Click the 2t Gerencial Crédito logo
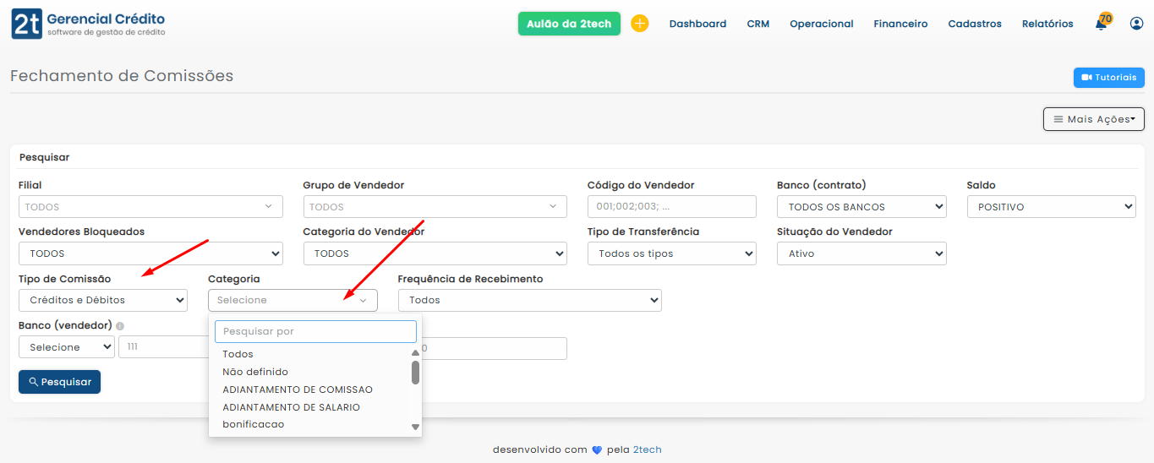Viewport: 1154px width, 463px height. pos(88,25)
